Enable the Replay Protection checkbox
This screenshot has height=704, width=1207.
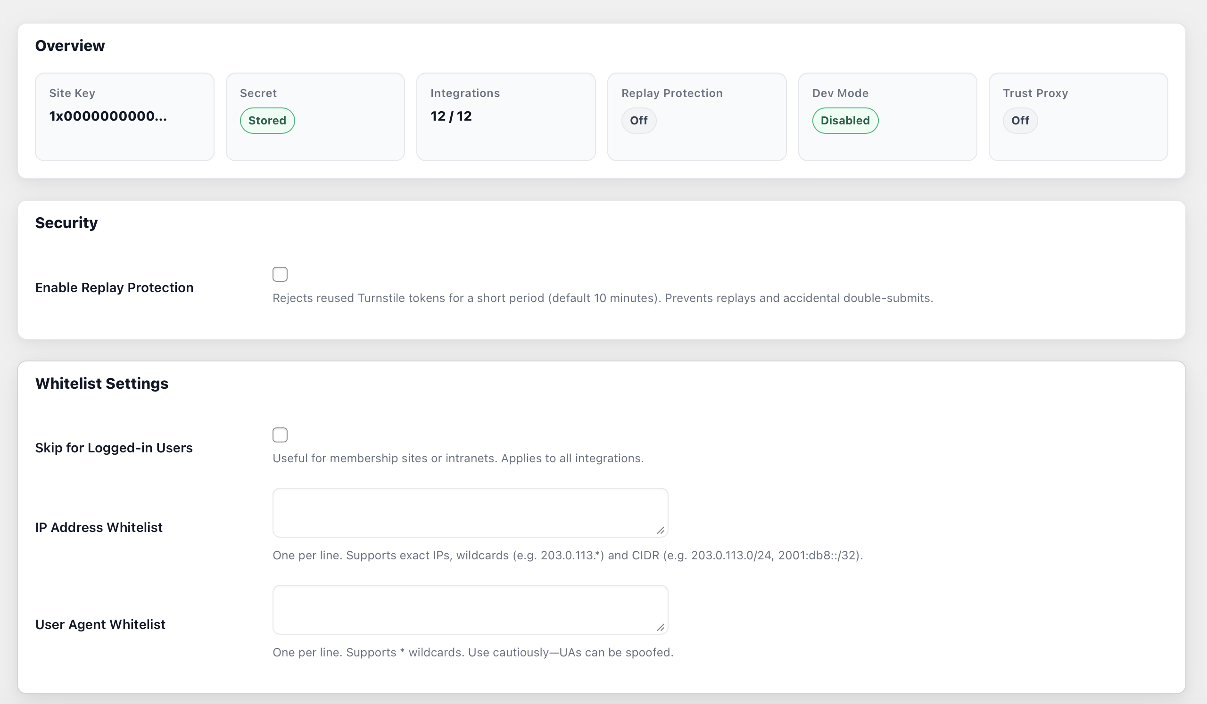(280, 274)
